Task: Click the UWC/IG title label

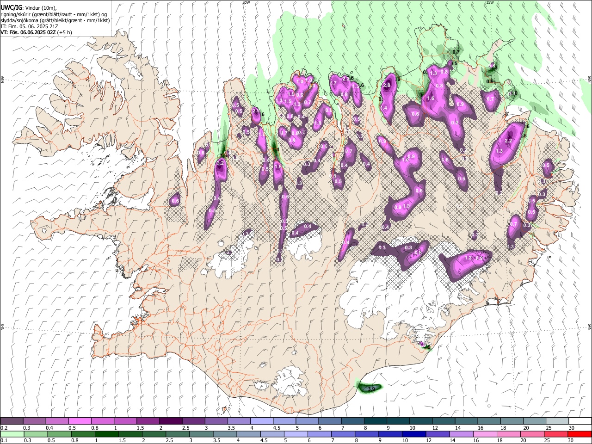Action: tap(12, 8)
